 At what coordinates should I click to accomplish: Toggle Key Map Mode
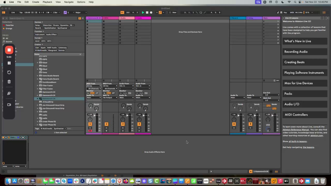pos(285,12)
